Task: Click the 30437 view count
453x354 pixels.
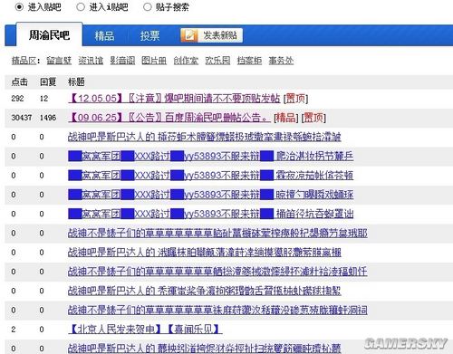Action: click(x=22, y=118)
